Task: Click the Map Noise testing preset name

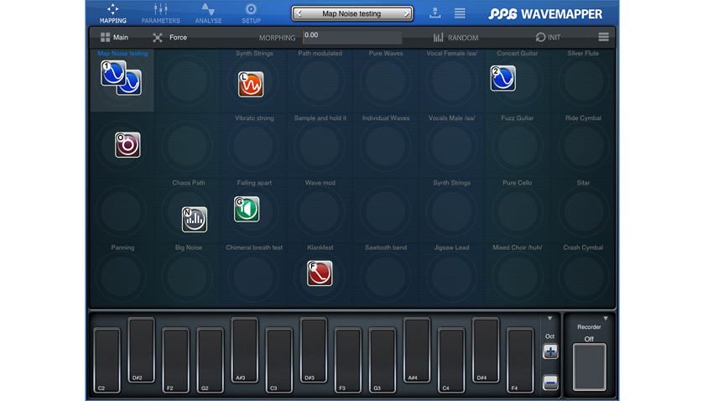Action: tap(351, 13)
